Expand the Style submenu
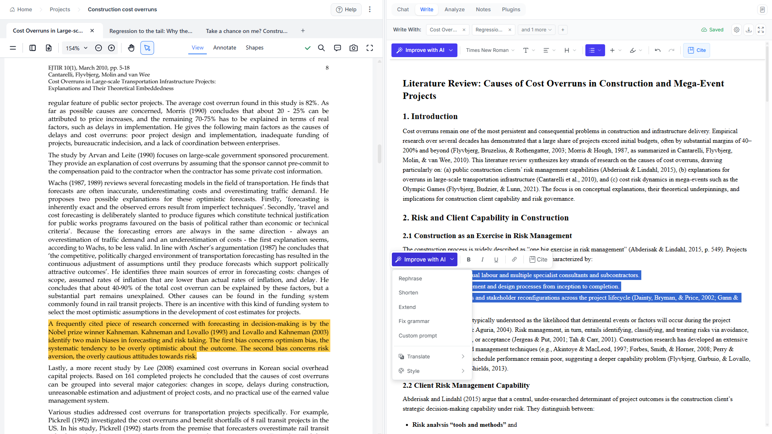 click(432, 371)
